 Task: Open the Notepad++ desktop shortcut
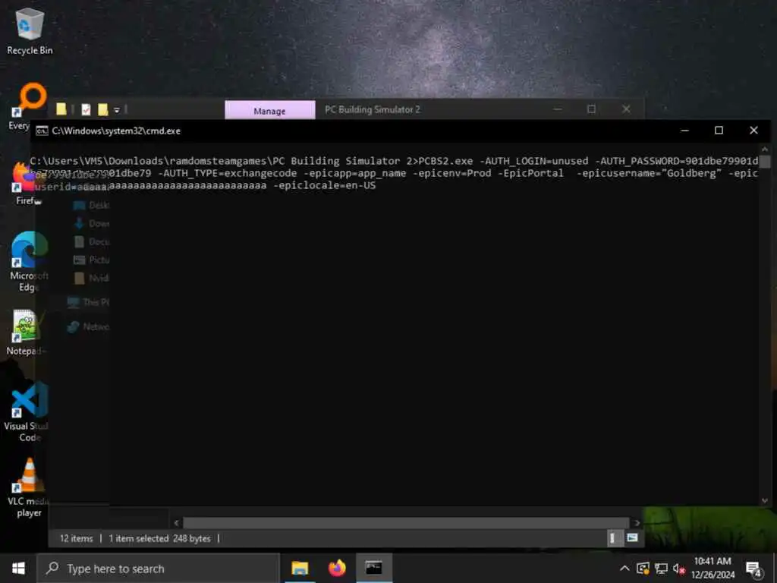click(x=26, y=332)
